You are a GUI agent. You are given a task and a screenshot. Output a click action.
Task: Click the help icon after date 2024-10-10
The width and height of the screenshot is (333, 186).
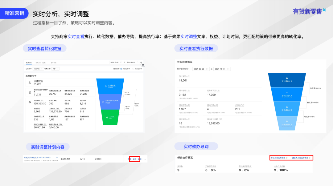pos(141,62)
